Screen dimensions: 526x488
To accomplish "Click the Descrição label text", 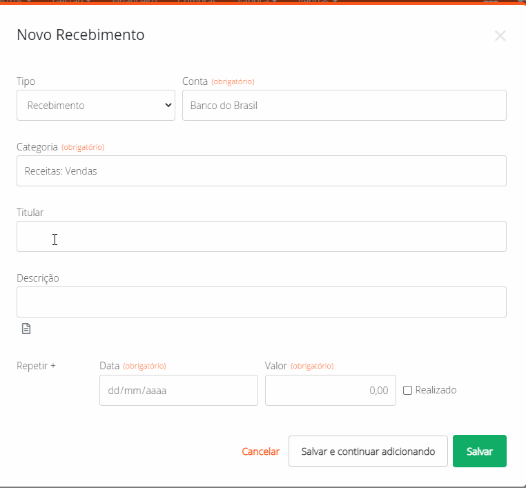I will click(38, 278).
